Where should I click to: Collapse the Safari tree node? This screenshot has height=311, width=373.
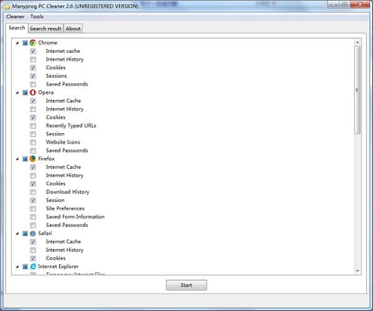click(x=17, y=233)
